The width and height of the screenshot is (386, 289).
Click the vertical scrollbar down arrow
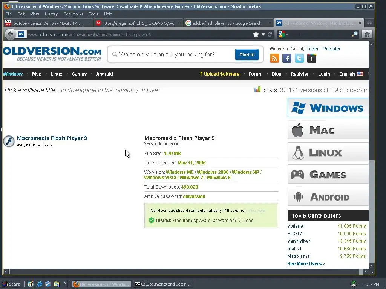(x=371, y=266)
